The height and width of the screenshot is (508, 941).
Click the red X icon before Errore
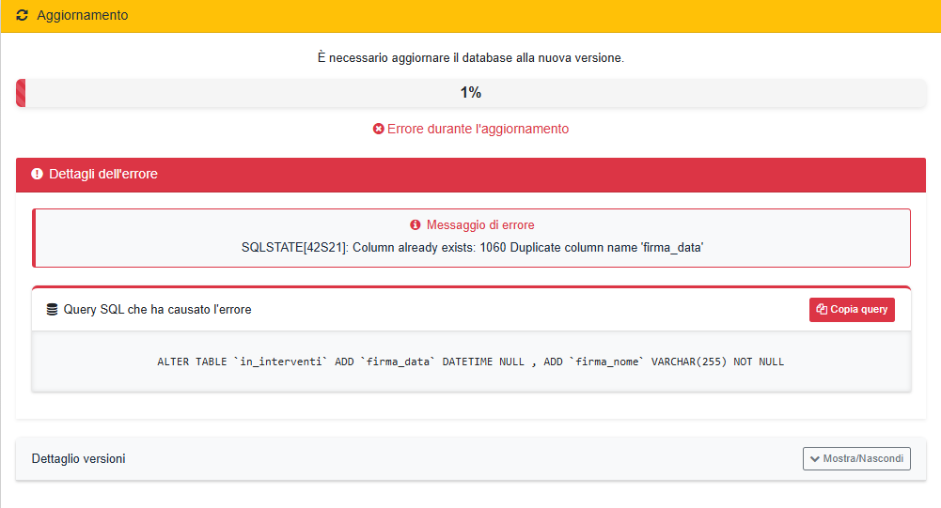pyautogui.click(x=379, y=129)
